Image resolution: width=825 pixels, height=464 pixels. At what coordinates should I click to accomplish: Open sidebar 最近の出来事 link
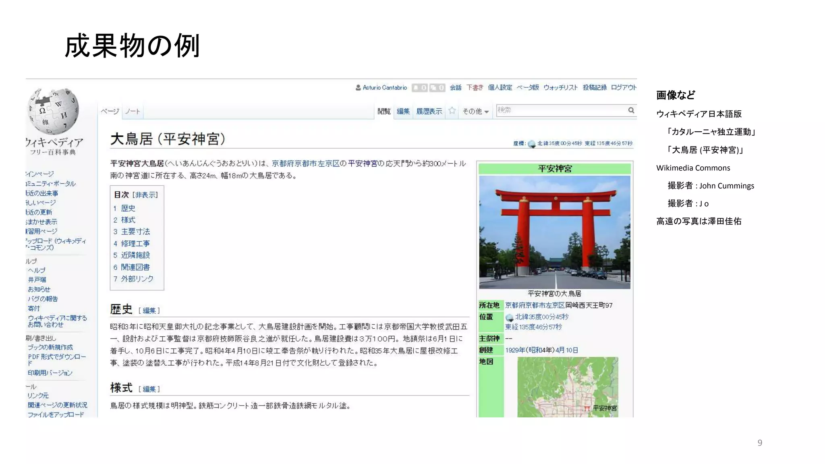pyautogui.click(x=42, y=193)
